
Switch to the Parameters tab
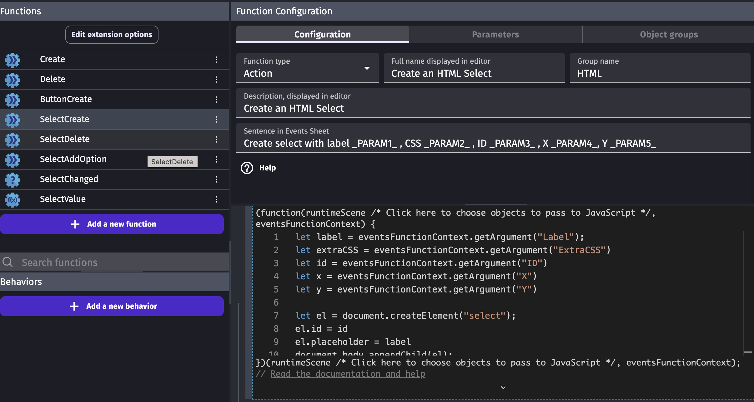click(x=495, y=34)
